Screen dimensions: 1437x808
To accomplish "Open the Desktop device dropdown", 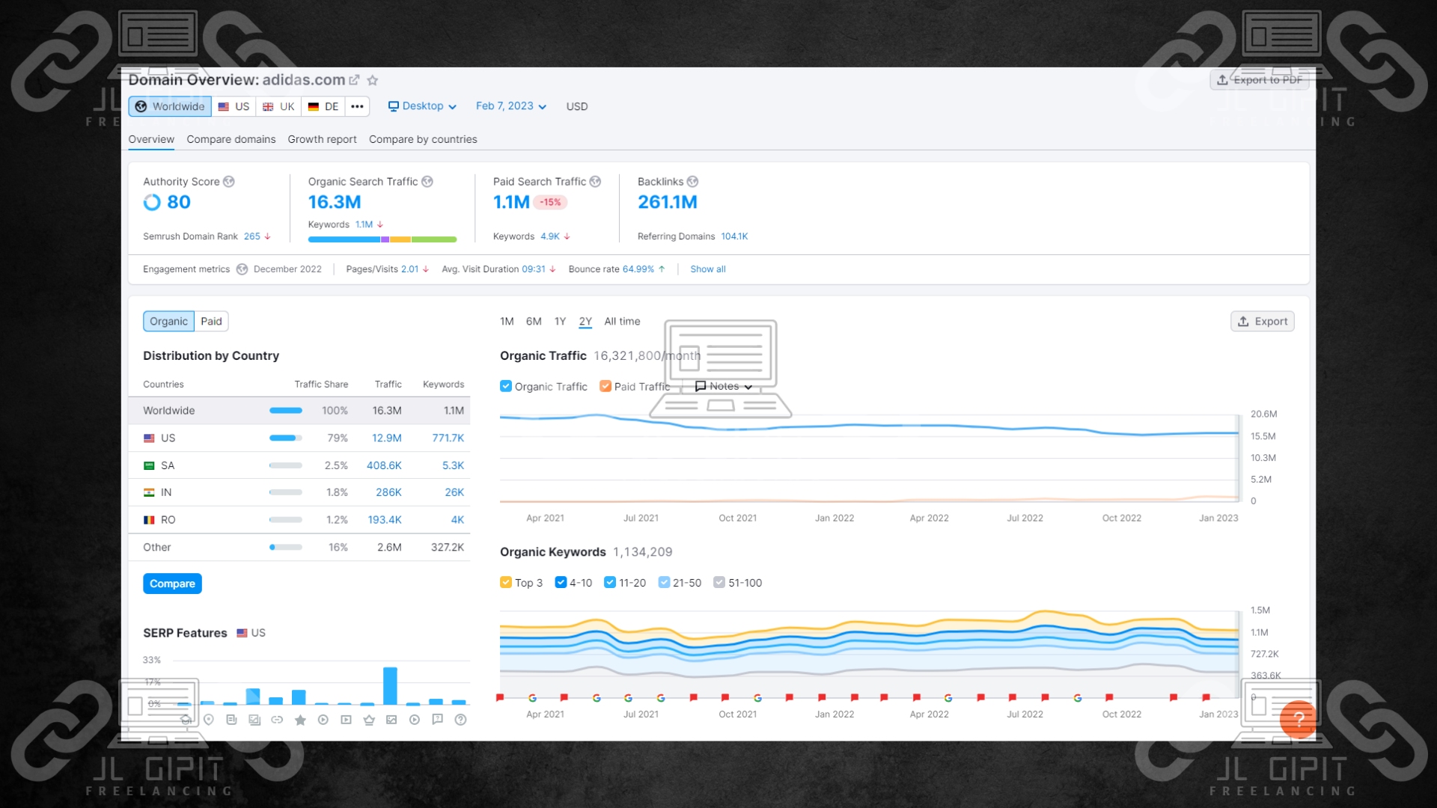I will [x=422, y=106].
